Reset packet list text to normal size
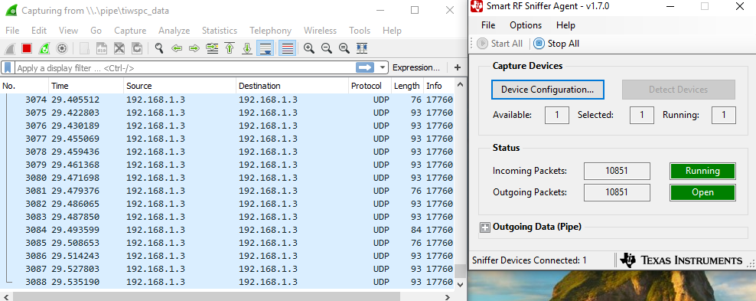The height and width of the screenshot is (301, 756). pos(344,48)
